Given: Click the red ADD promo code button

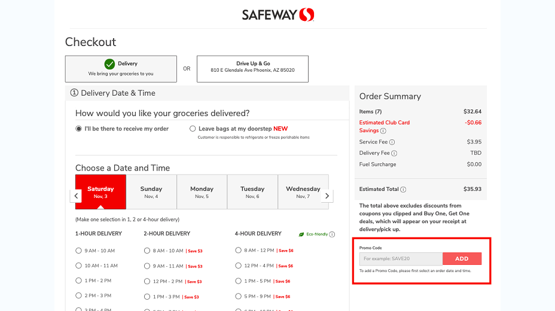Looking at the screenshot, I should pyautogui.click(x=462, y=258).
